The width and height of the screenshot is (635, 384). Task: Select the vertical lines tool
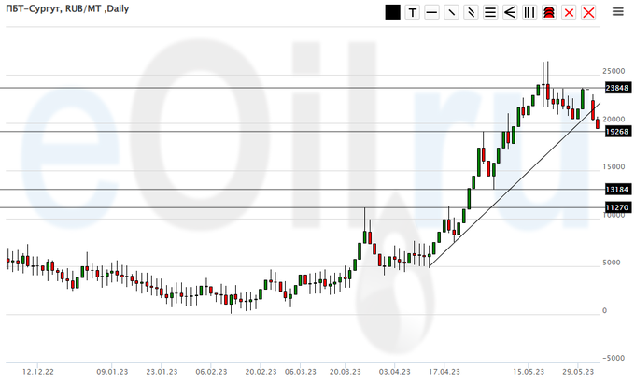(529, 12)
